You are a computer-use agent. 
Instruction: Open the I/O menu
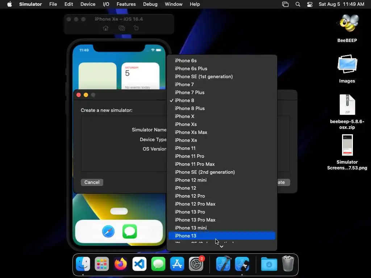[106, 4]
